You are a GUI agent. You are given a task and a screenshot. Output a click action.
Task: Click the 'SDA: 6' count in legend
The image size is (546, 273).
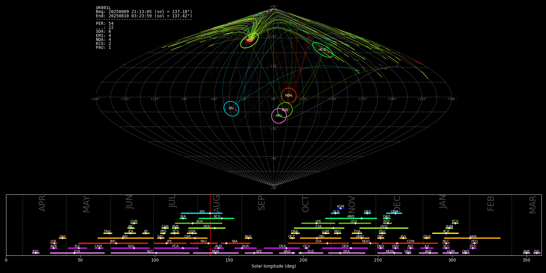coord(103,32)
